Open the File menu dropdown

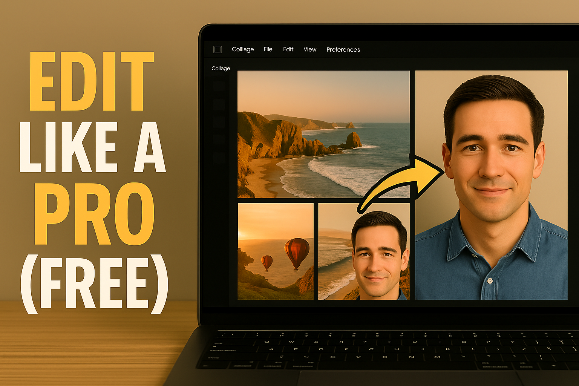[x=268, y=49]
